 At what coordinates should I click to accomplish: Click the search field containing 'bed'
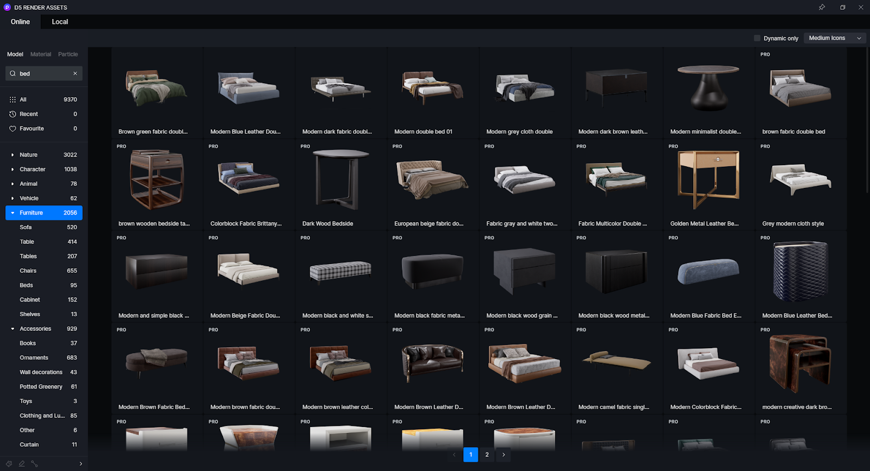[x=43, y=73]
